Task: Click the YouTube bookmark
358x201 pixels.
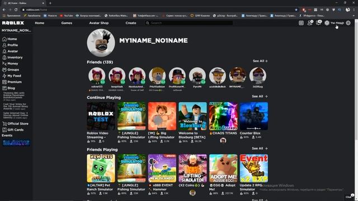Action: click(x=66, y=16)
